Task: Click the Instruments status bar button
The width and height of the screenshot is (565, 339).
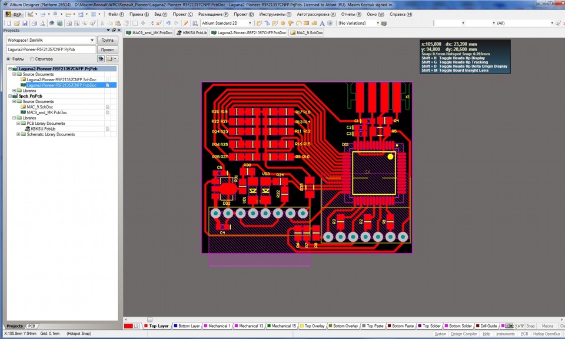Action: pyautogui.click(x=505, y=334)
